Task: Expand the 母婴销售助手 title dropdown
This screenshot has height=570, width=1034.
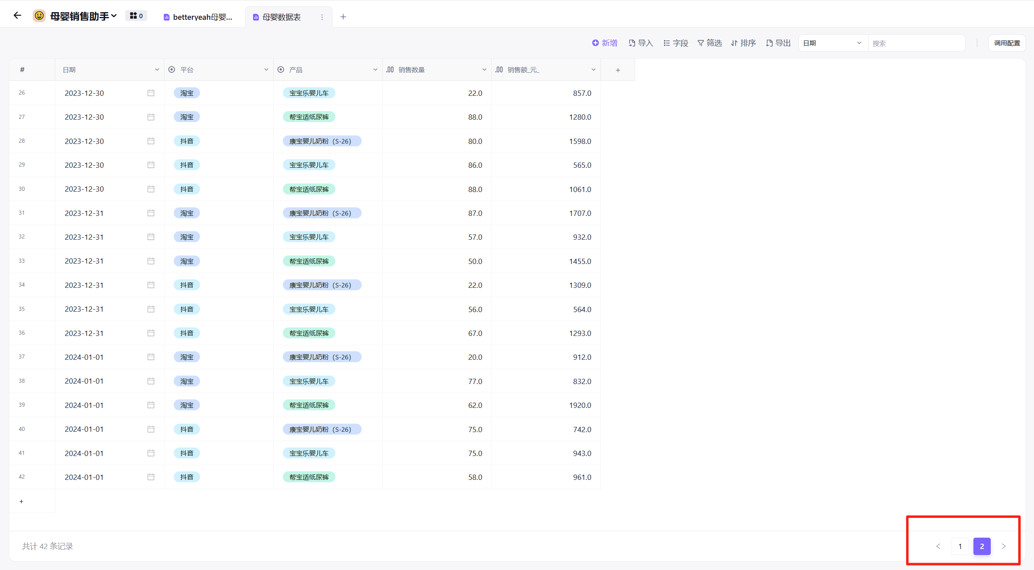Action: [x=114, y=16]
